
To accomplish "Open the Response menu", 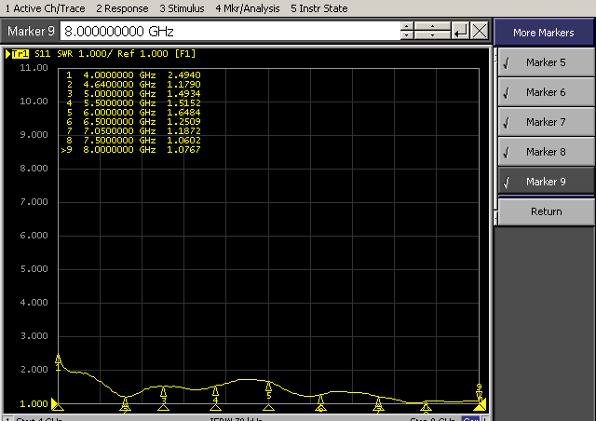I will pyautogui.click(x=122, y=8).
